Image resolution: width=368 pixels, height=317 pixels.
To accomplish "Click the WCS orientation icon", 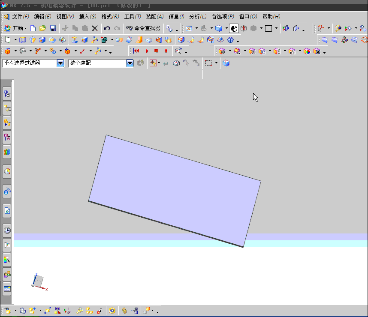I will [x=321, y=28].
